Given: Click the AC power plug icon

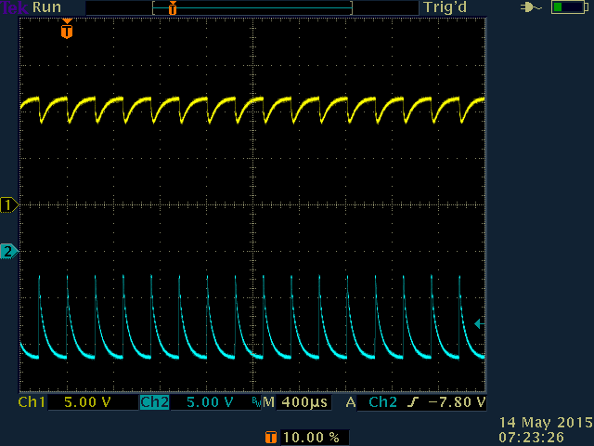Looking at the screenshot, I should pos(531,7).
